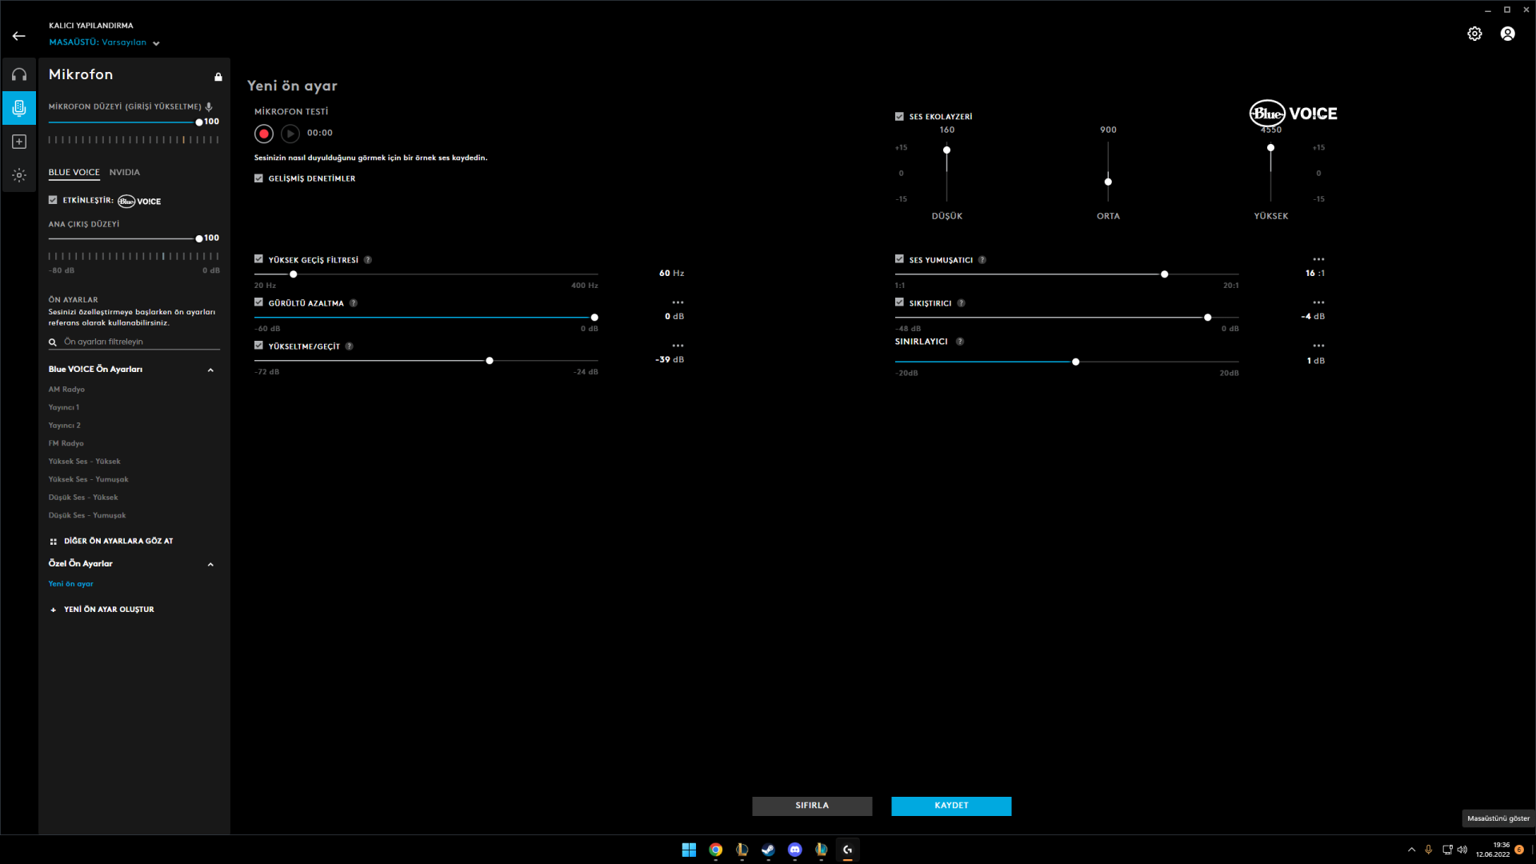Click the microphone sidebar icon
The height and width of the screenshot is (864, 1536).
19,108
